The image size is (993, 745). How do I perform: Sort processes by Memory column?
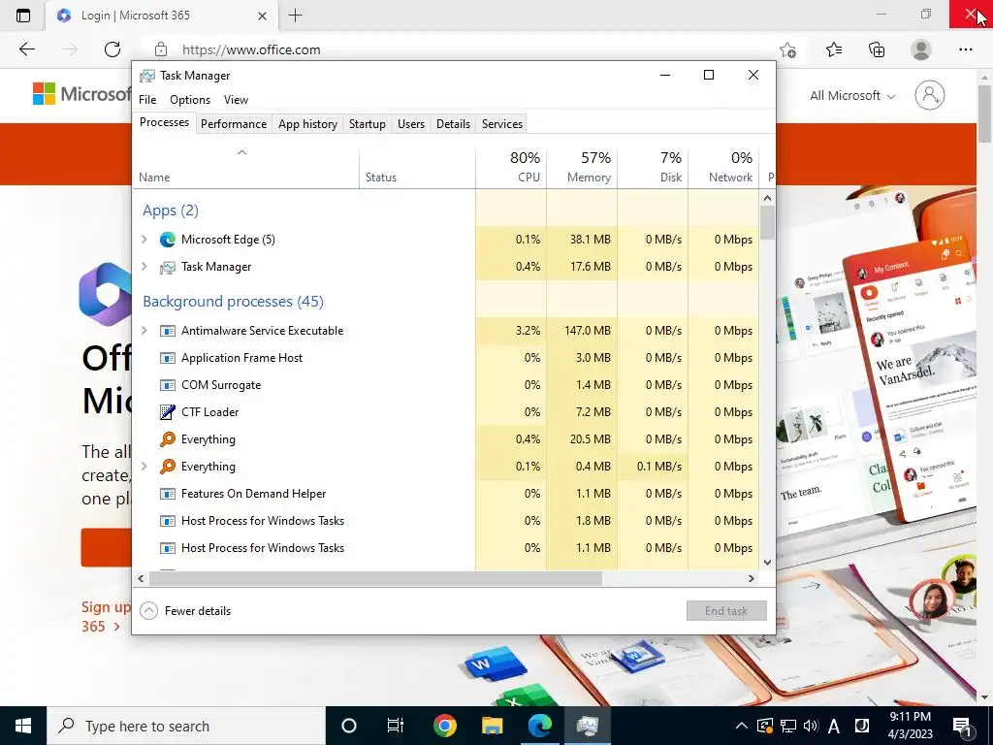click(582, 167)
